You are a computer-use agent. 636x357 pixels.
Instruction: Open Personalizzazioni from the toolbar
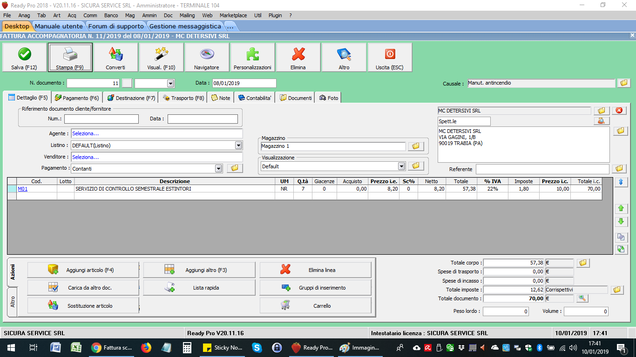[x=252, y=58]
